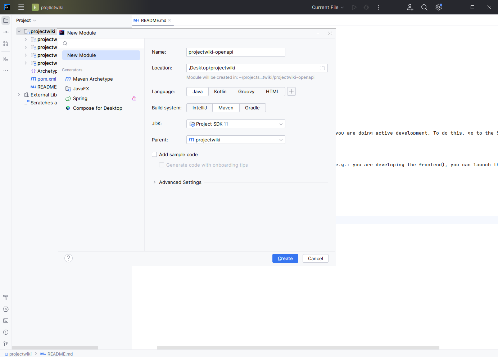Choose Java language option

coord(198,91)
